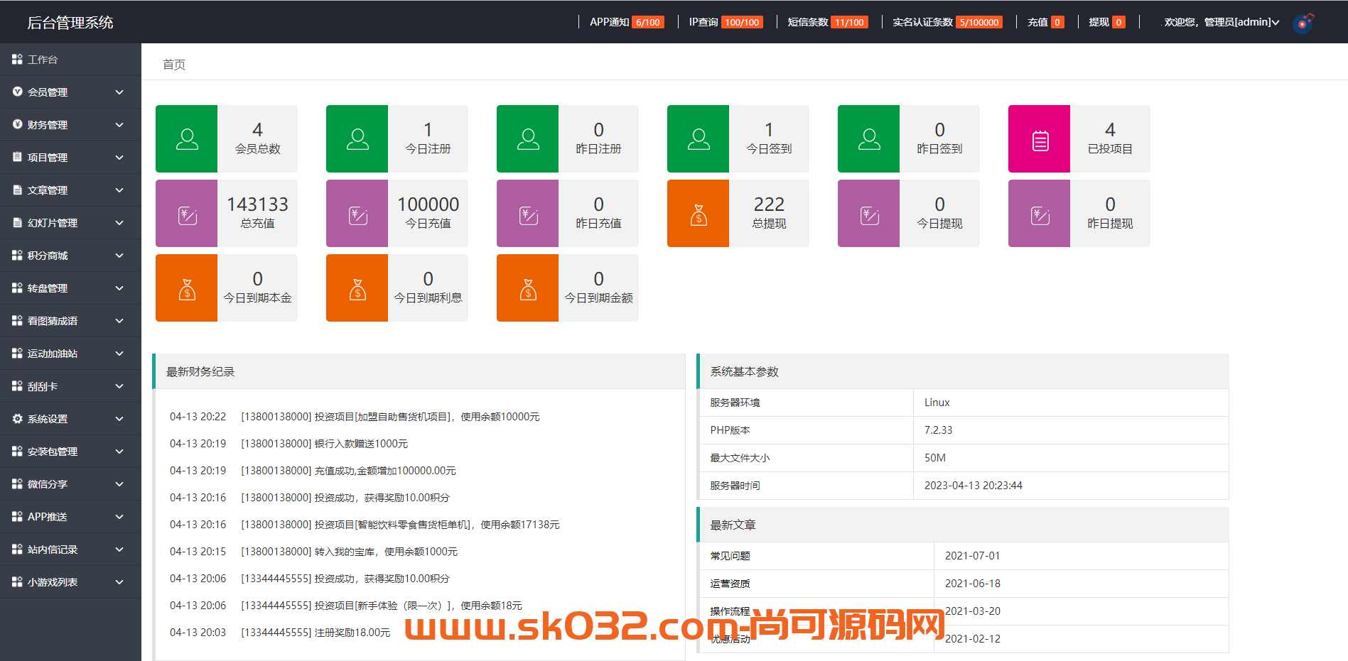The width and height of the screenshot is (1348, 661).
Task: Click the 实名认证条数 5/100000 header link
Action: point(947,22)
